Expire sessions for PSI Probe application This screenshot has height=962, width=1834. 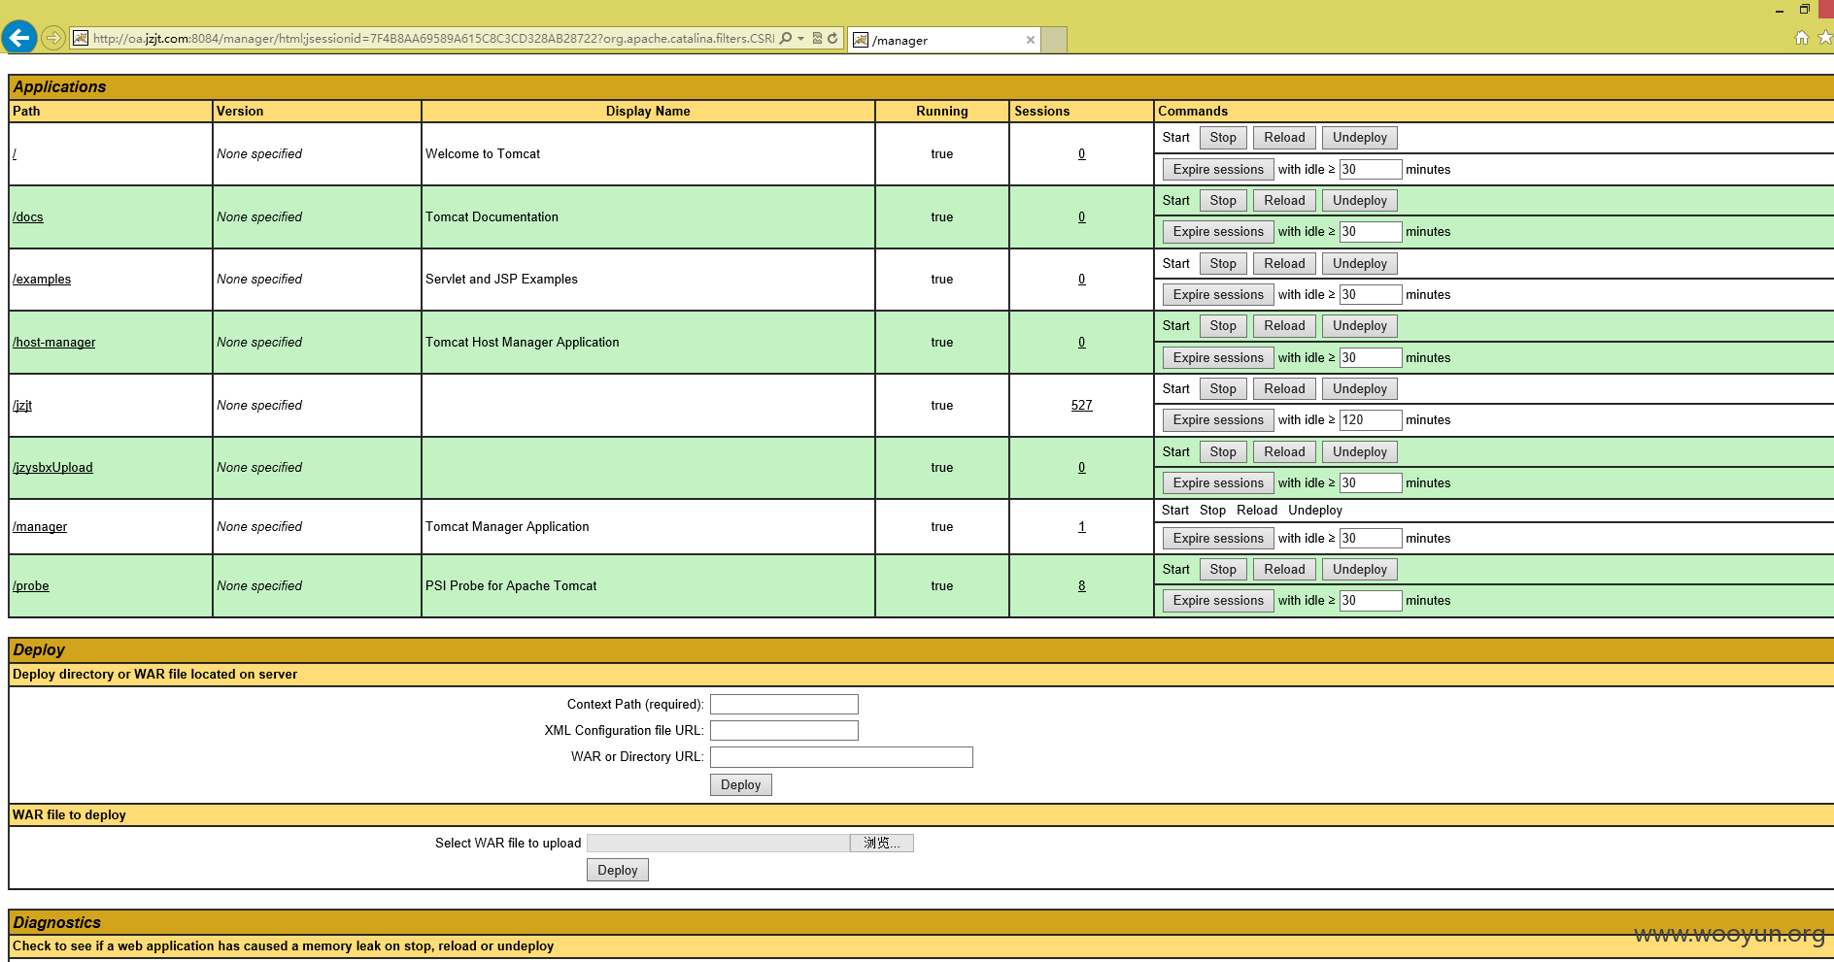pos(1218,601)
